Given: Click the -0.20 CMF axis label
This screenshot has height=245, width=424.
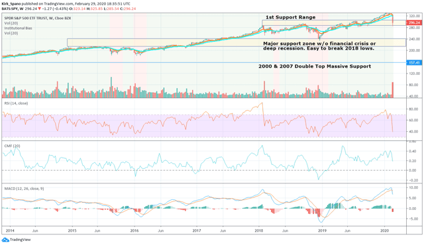Looking at the screenshot, I should pos(413,181).
